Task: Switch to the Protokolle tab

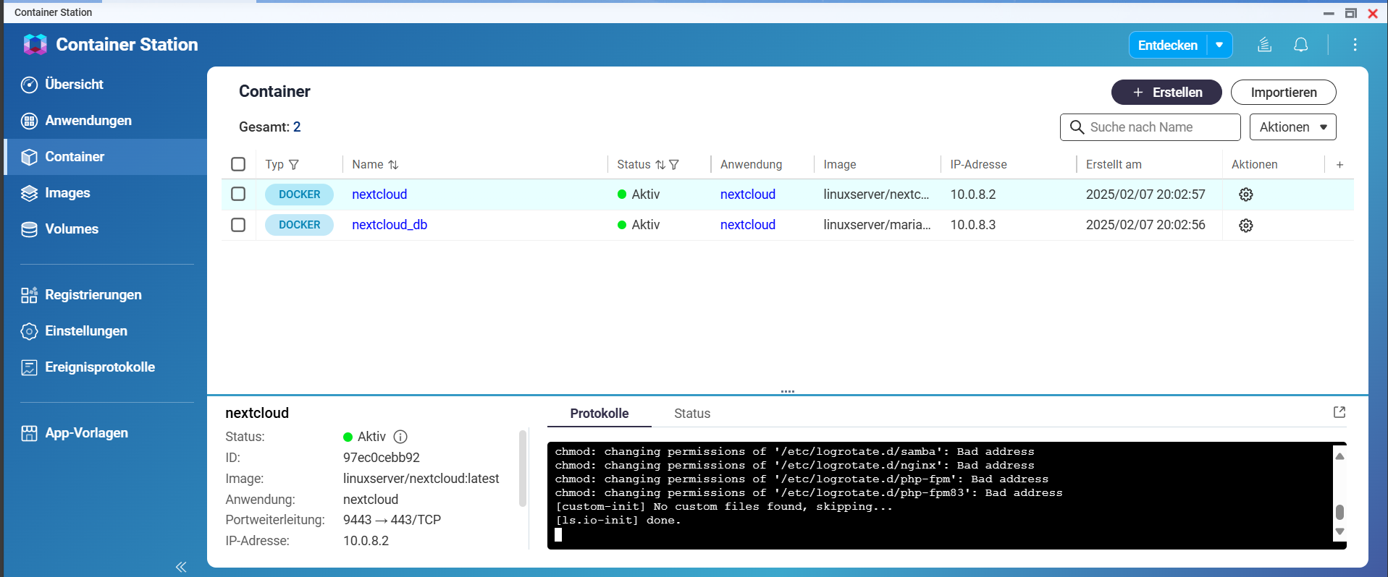Action: pyautogui.click(x=600, y=414)
